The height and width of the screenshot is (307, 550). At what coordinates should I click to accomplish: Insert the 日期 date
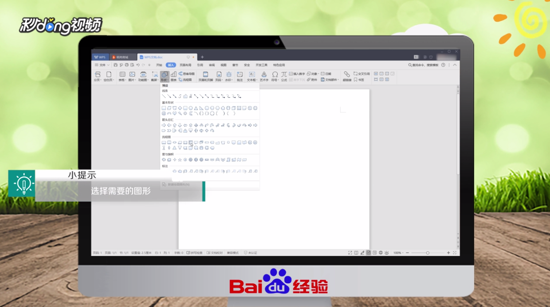pyautogui.click(x=326, y=74)
